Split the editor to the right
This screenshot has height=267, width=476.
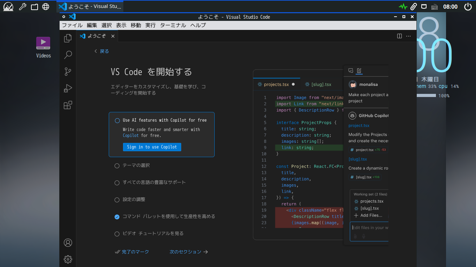[x=400, y=36]
